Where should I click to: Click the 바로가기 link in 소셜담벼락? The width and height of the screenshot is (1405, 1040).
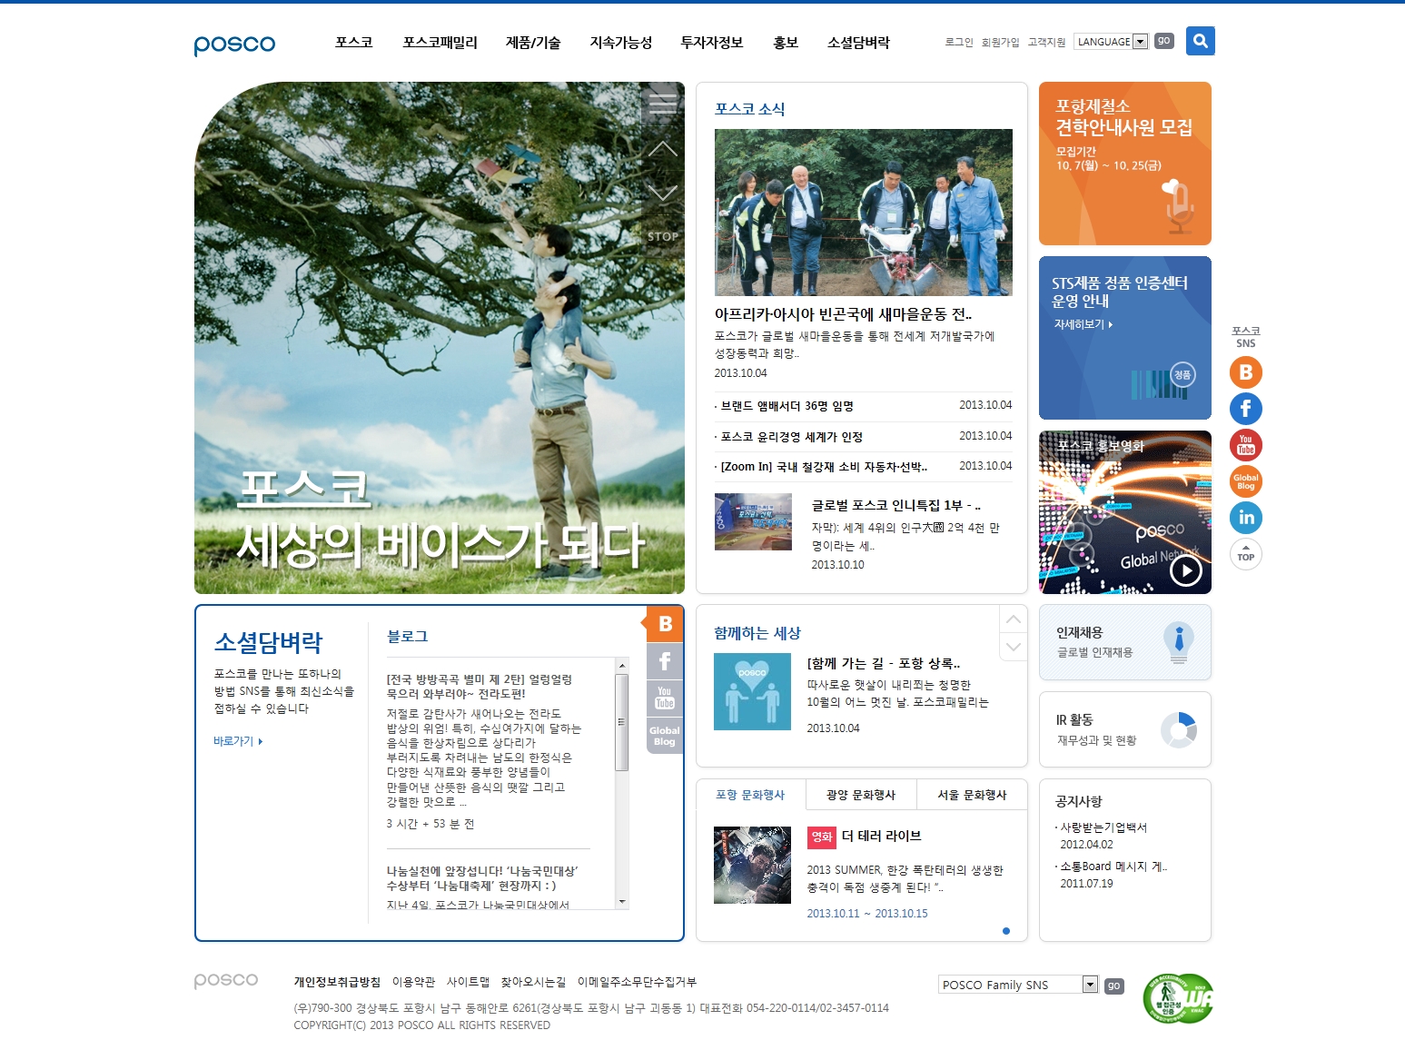coord(238,741)
